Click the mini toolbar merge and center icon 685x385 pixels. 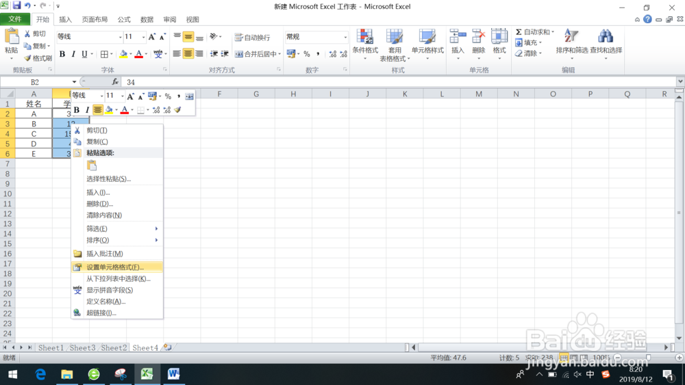(189, 96)
